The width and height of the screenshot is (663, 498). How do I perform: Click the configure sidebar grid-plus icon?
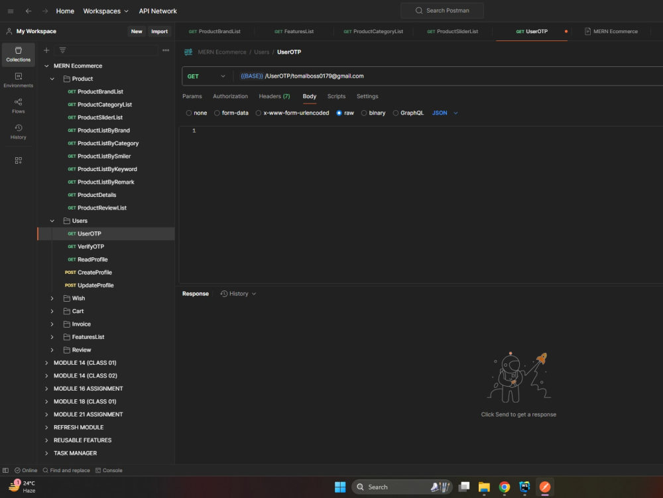[18, 160]
